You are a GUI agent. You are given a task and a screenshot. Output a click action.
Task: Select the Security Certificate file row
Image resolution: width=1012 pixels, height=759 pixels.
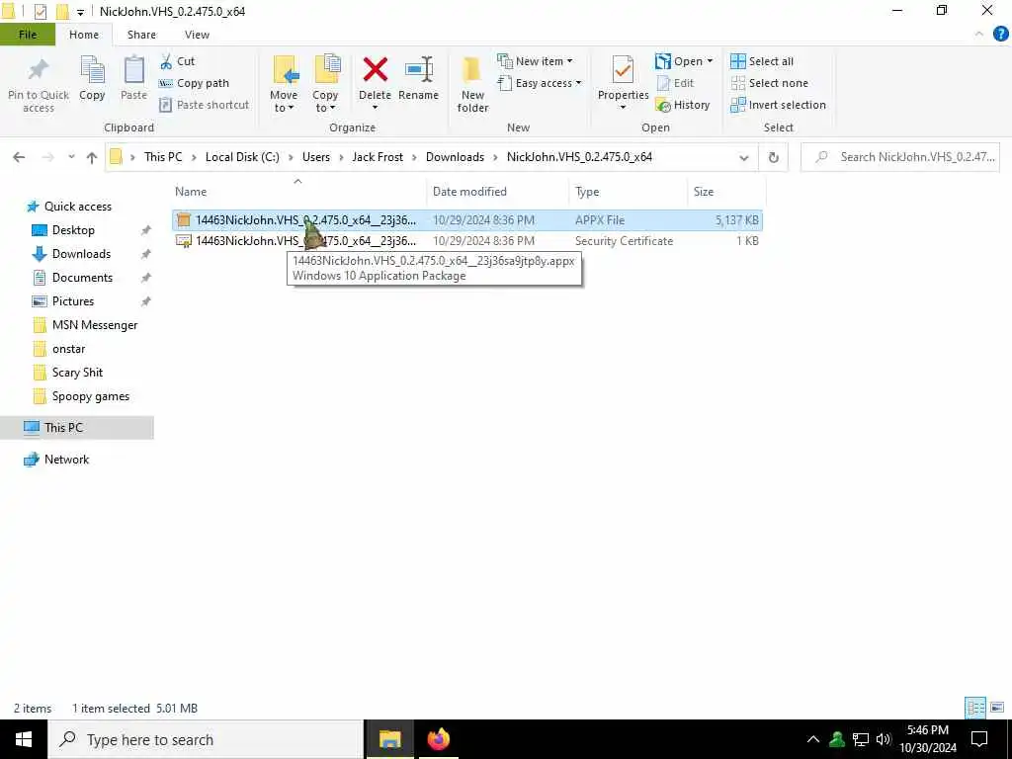point(467,241)
